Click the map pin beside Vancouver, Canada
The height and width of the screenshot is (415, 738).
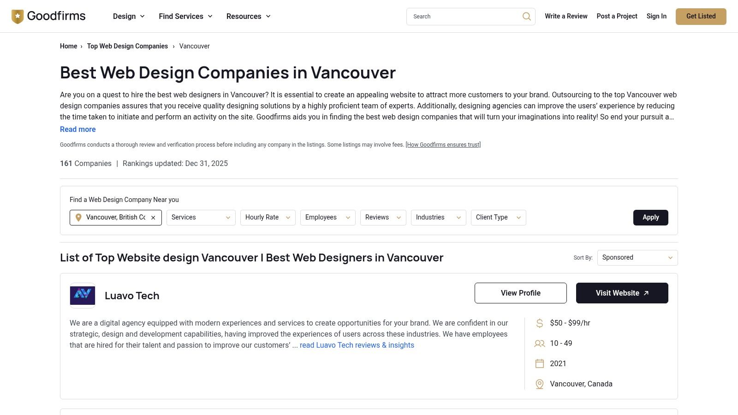click(539, 384)
